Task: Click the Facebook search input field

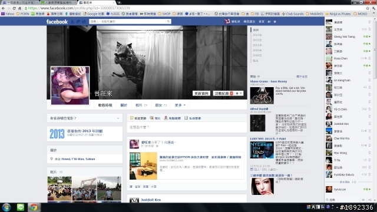Action: click(128, 21)
